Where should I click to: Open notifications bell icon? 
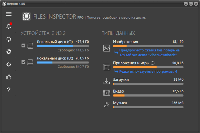click(x=9, y=26)
